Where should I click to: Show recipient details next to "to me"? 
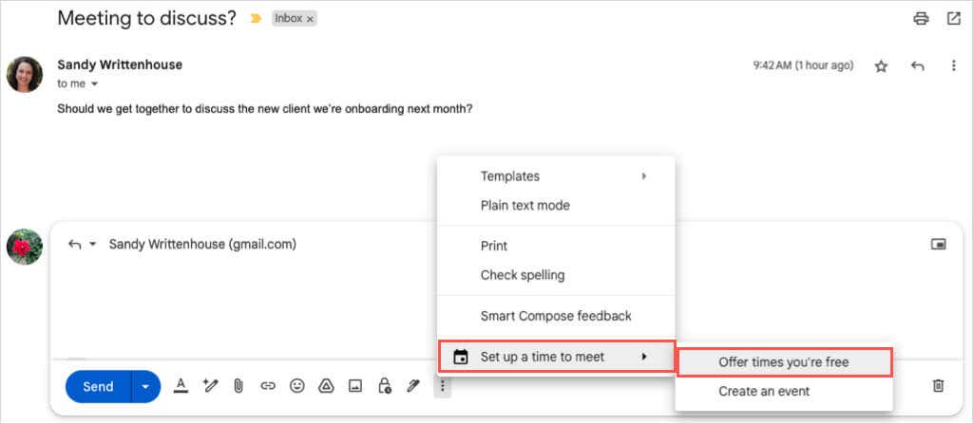pyautogui.click(x=94, y=83)
